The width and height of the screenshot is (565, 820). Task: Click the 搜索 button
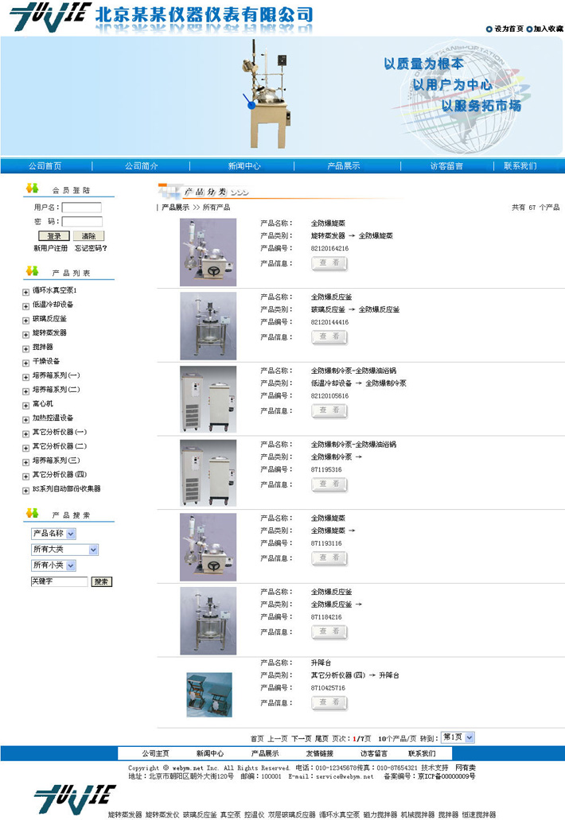pos(102,581)
